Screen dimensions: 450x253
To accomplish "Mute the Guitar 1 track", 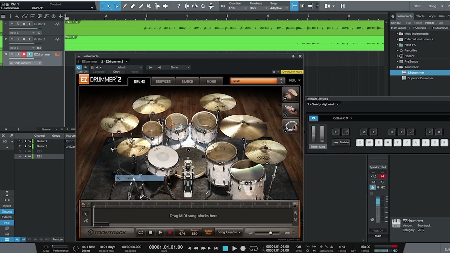I will (12, 24).
